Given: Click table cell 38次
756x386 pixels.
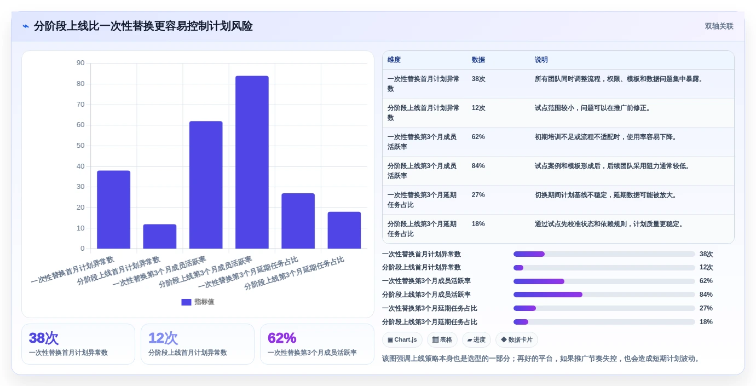Looking at the screenshot, I should click(x=478, y=79).
